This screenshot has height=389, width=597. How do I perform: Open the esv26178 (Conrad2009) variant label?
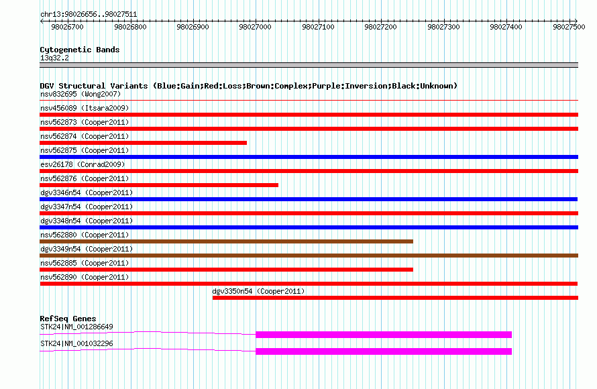click(83, 164)
